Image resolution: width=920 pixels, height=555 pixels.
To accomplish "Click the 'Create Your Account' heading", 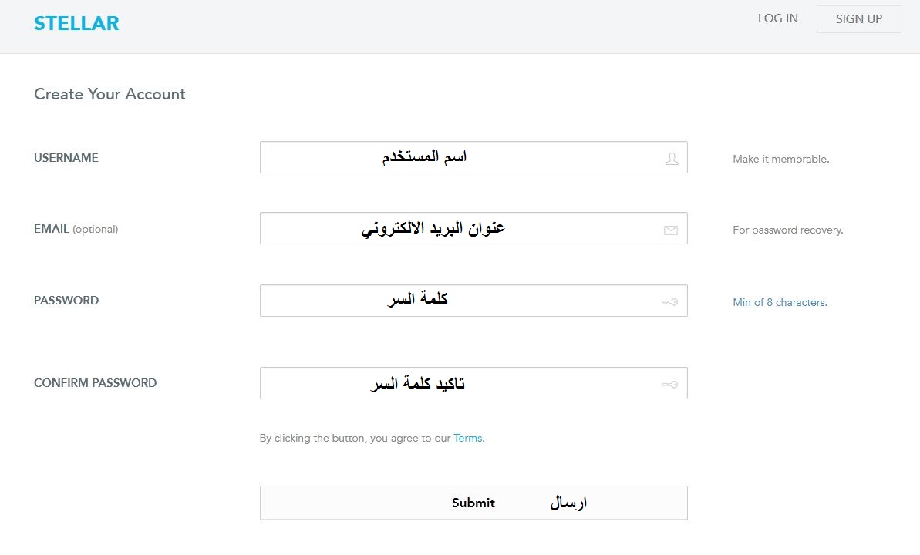I will click(x=110, y=94).
